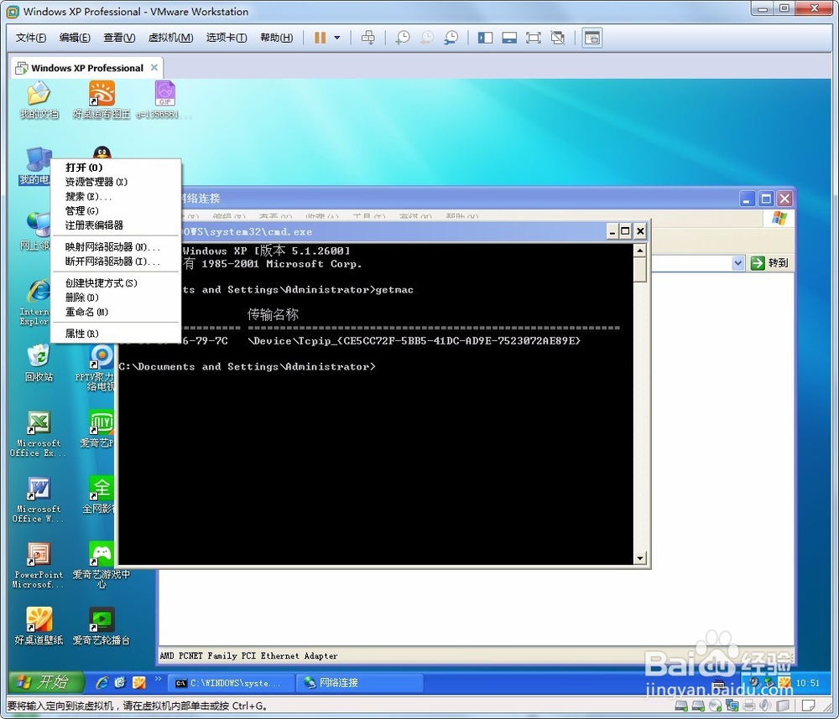Choose 注册表编辑器 in the context menu
The image size is (839, 719).
(115, 225)
